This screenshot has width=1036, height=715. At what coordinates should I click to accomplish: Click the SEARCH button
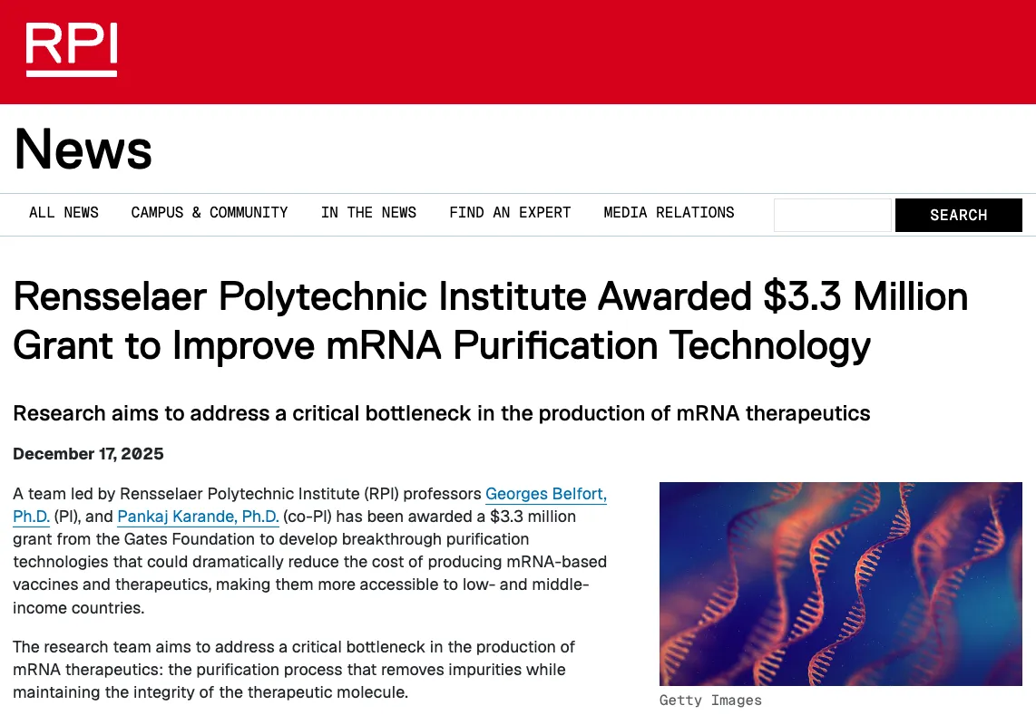click(958, 215)
